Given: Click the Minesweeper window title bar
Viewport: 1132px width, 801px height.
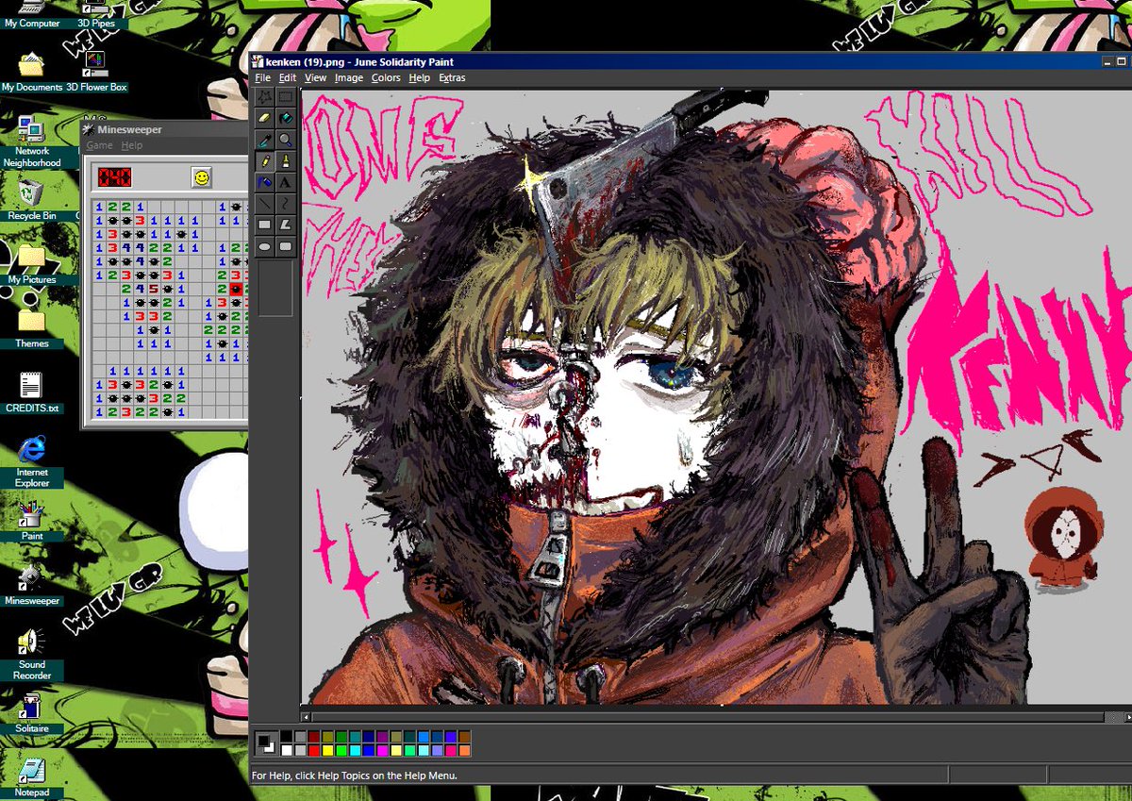Looking at the screenshot, I should tap(165, 129).
